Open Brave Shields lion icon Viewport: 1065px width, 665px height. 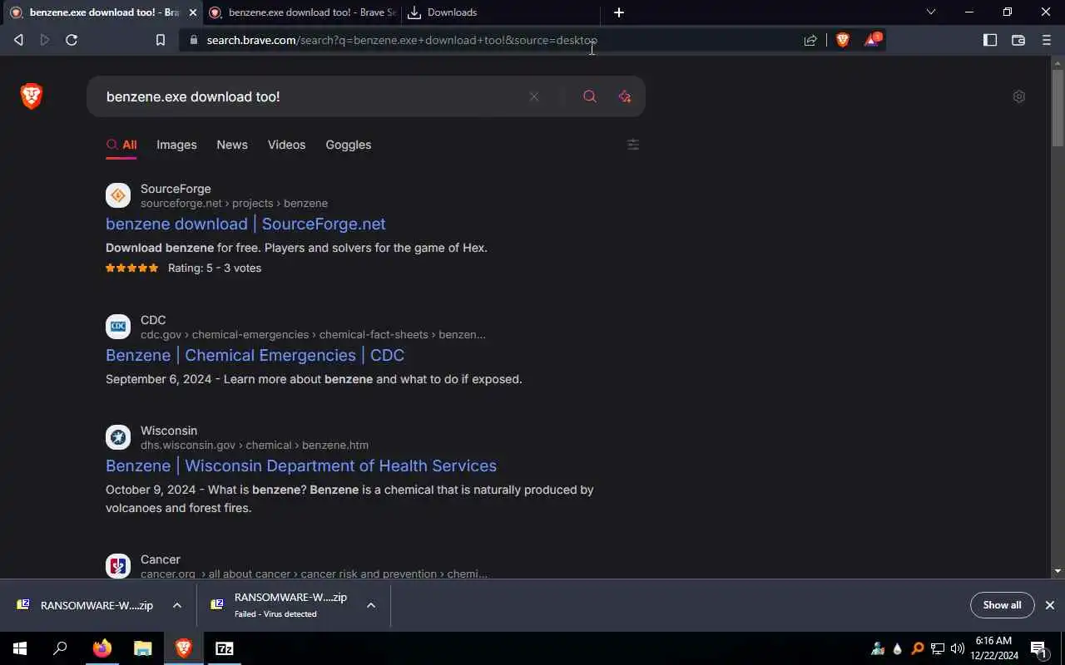tap(842, 40)
